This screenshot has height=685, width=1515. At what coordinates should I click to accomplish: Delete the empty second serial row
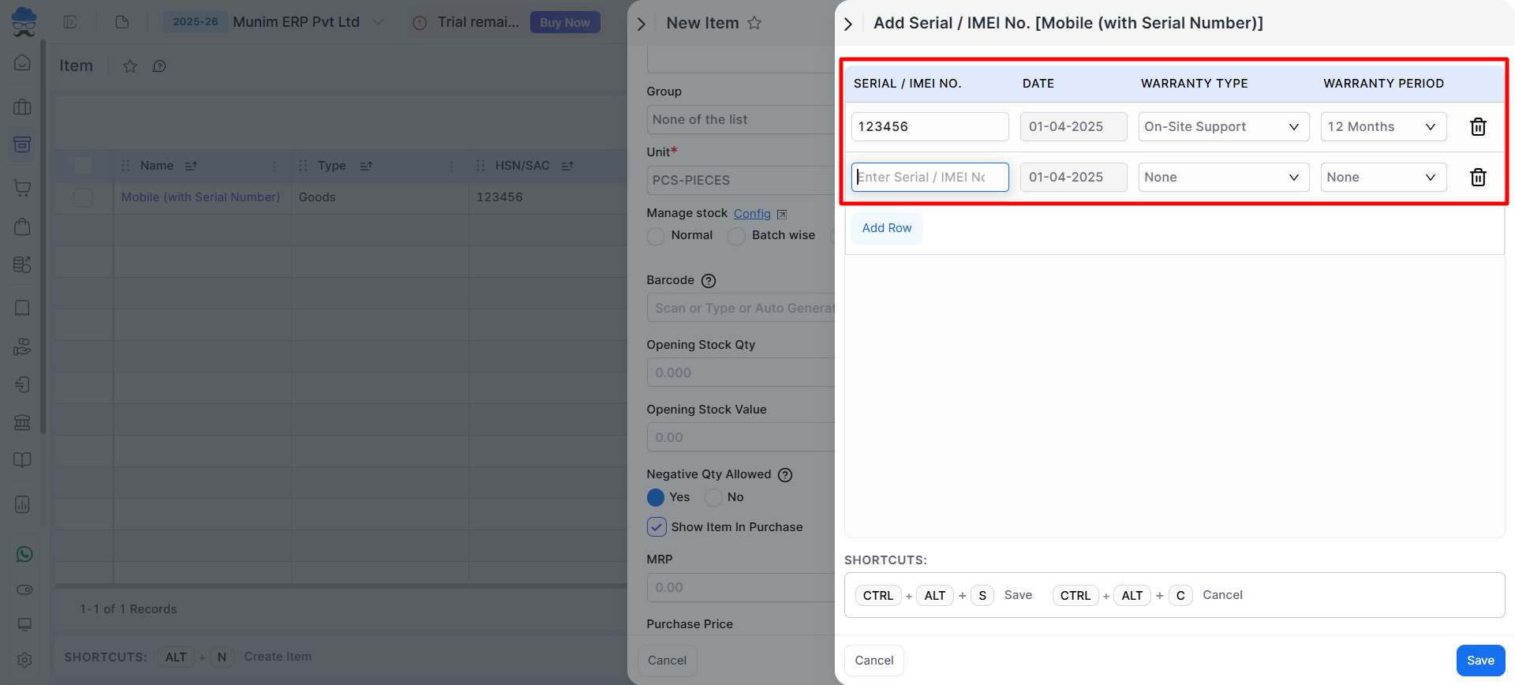(x=1478, y=178)
